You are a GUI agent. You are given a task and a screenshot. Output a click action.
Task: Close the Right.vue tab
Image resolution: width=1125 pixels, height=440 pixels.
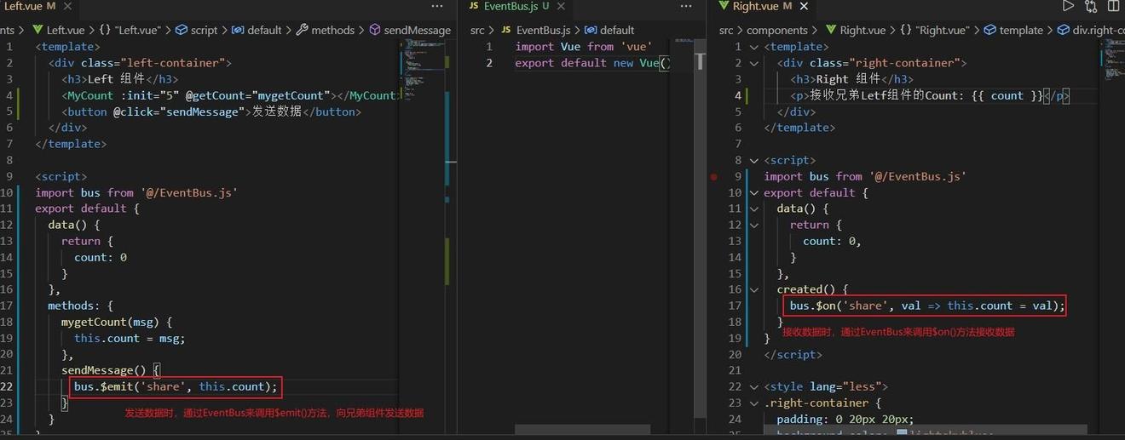(804, 6)
